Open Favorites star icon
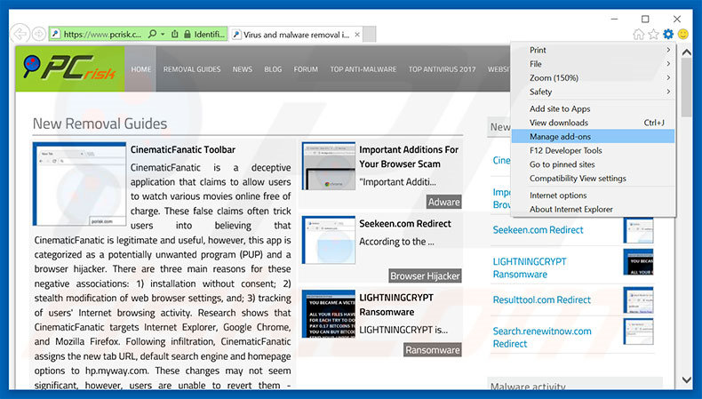 click(654, 34)
